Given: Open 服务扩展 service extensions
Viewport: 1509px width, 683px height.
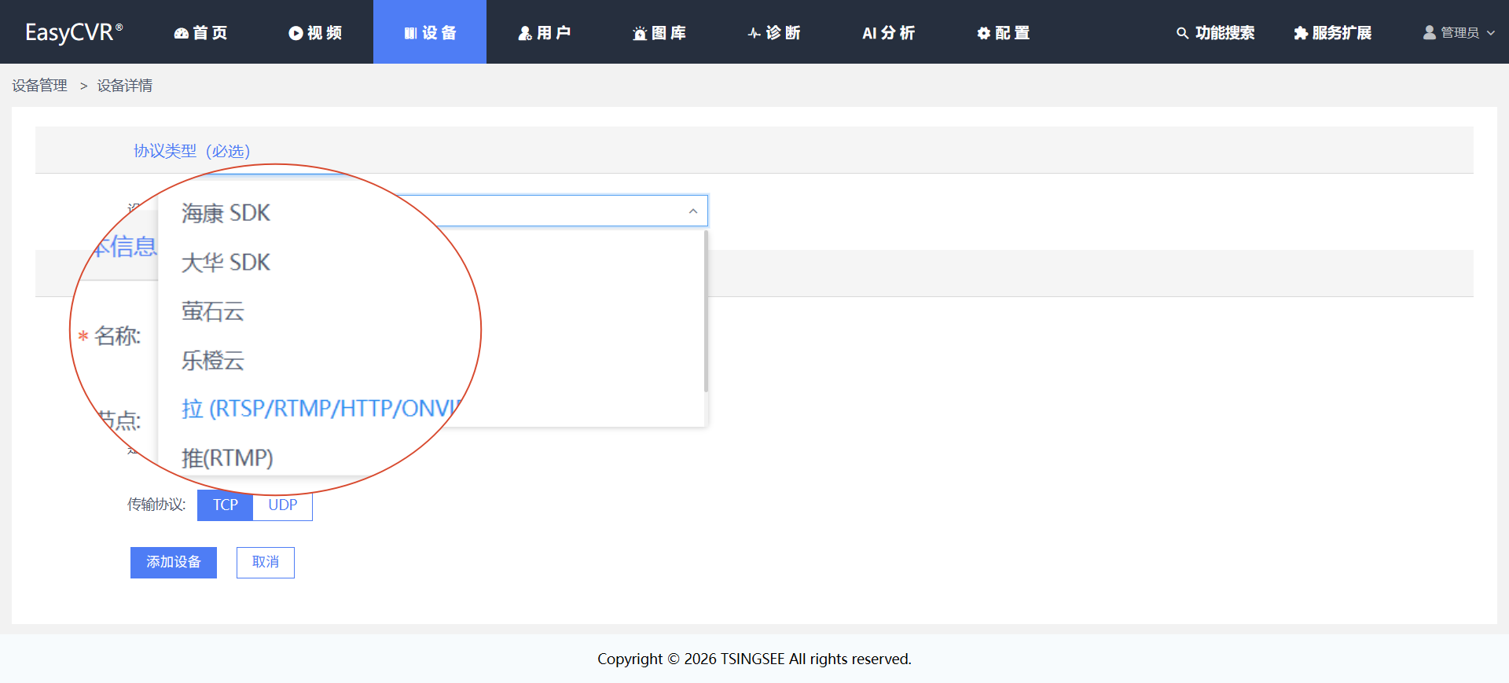Looking at the screenshot, I should [1332, 32].
